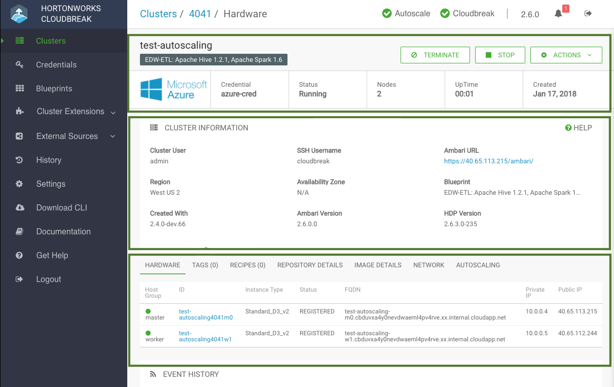Click the sign-out icon in top bar

pyautogui.click(x=588, y=14)
